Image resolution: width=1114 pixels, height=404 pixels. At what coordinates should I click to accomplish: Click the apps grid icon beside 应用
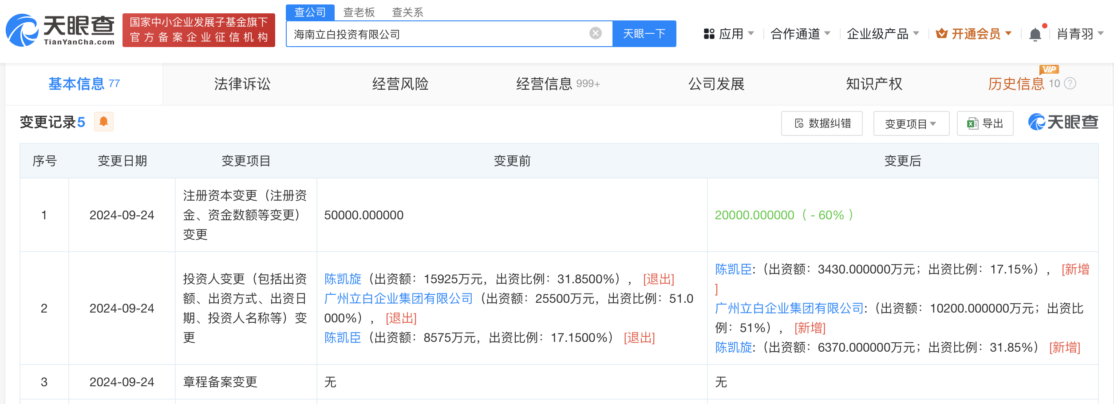coord(709,33)
